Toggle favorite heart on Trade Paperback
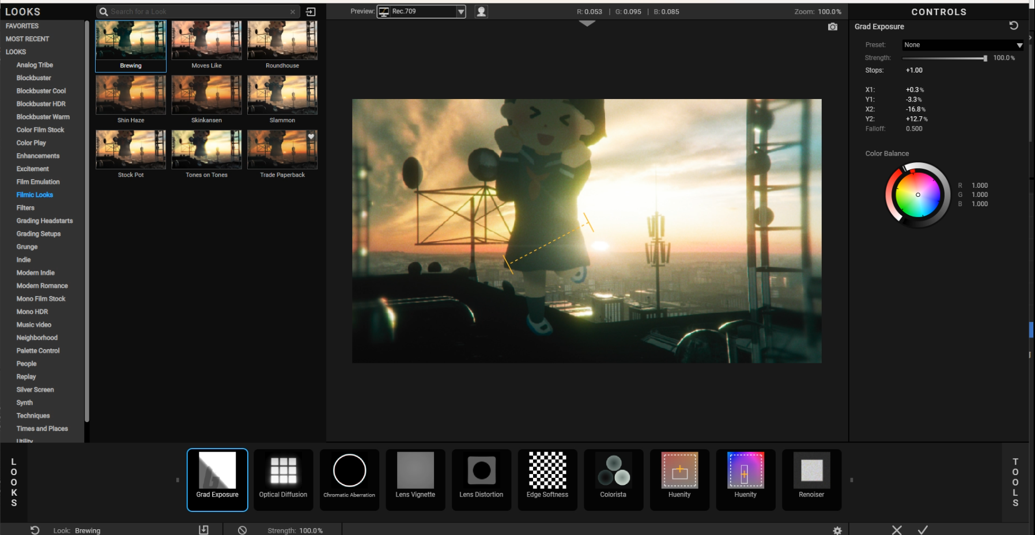The height and width of the screenshot is (535, 1035). (x=311, y=136)
